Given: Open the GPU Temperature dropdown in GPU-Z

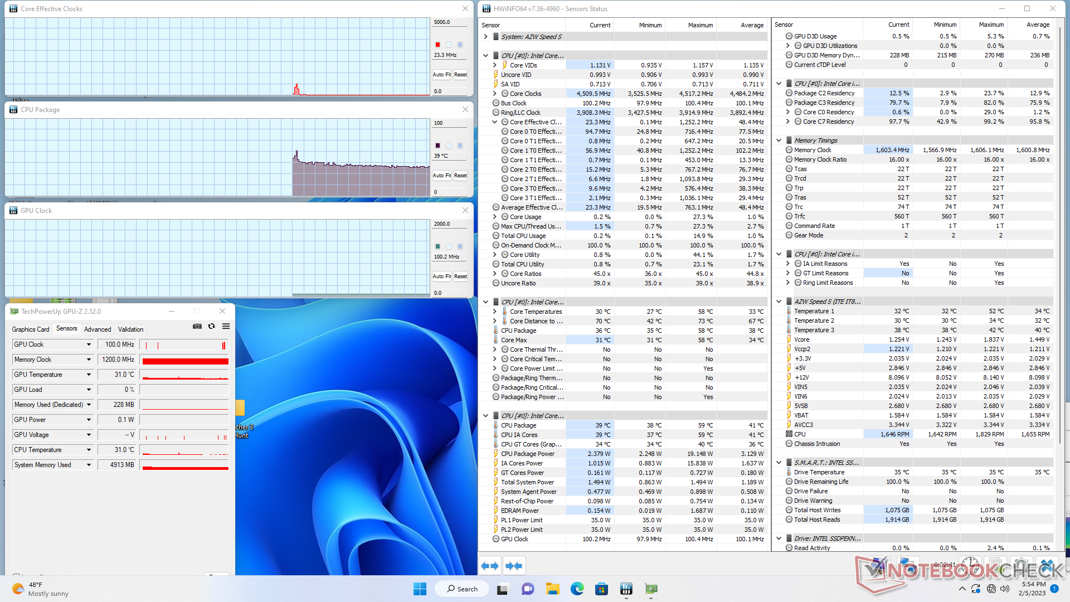Looking at the screenshot, I should (89, 375).
